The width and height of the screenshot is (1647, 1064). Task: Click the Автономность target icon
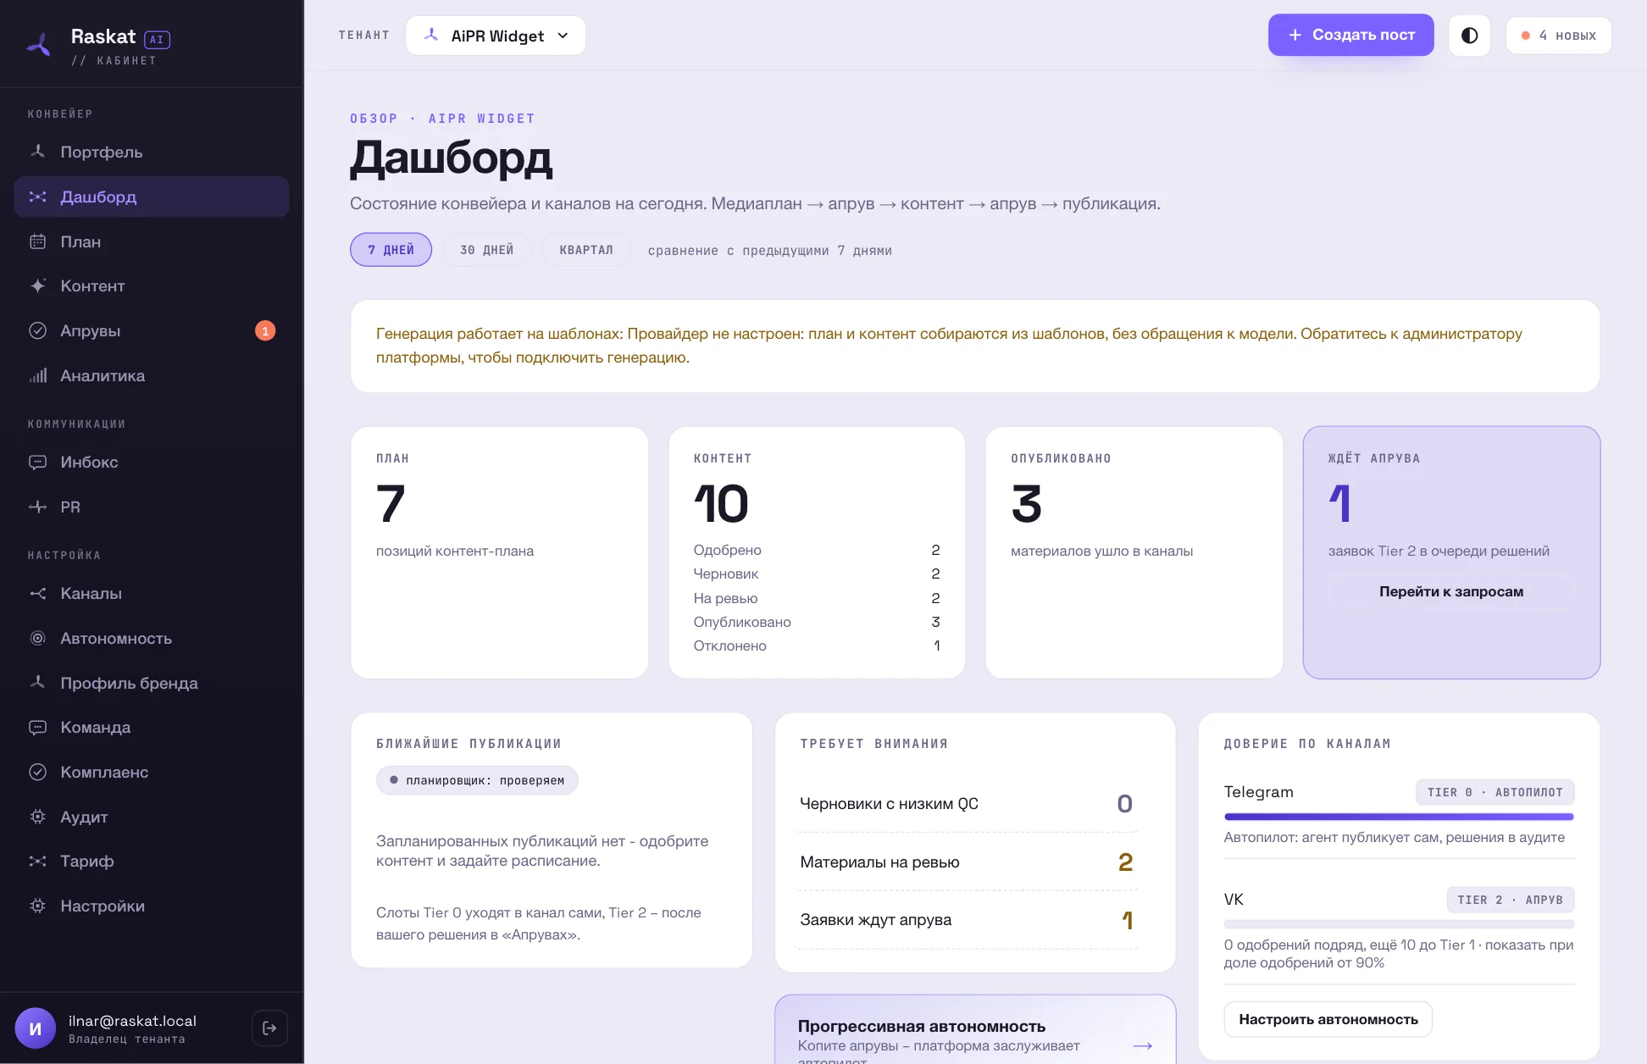click(x=37, y=638)
